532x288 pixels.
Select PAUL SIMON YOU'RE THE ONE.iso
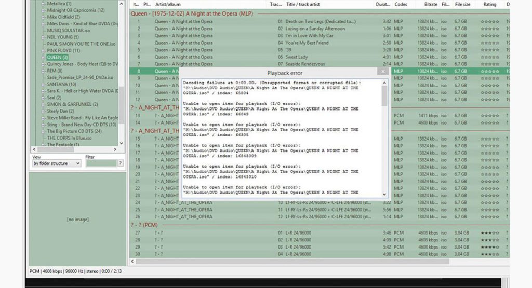(x=81, y=44)
